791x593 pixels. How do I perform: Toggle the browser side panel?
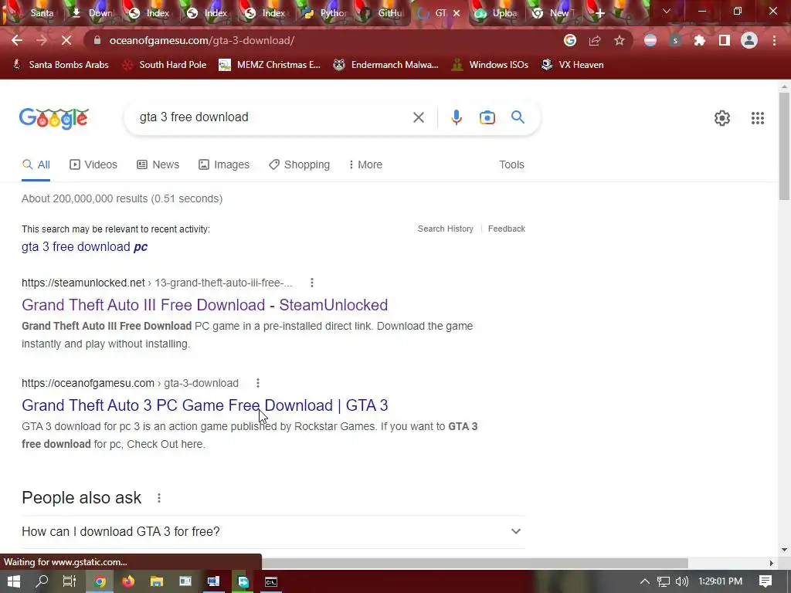click(725, 40)
